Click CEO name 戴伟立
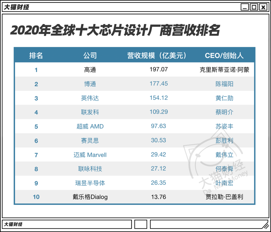The height and width of the screenshot is (232, 271). coord(224,155)
